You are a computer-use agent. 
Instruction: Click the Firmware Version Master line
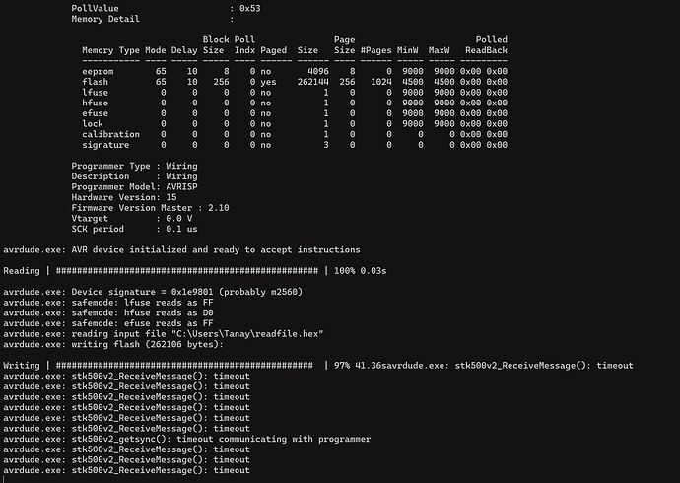point(151,207)
